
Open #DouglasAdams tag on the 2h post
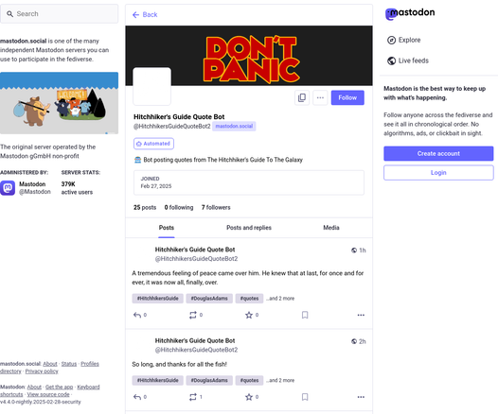click(209, 380)
